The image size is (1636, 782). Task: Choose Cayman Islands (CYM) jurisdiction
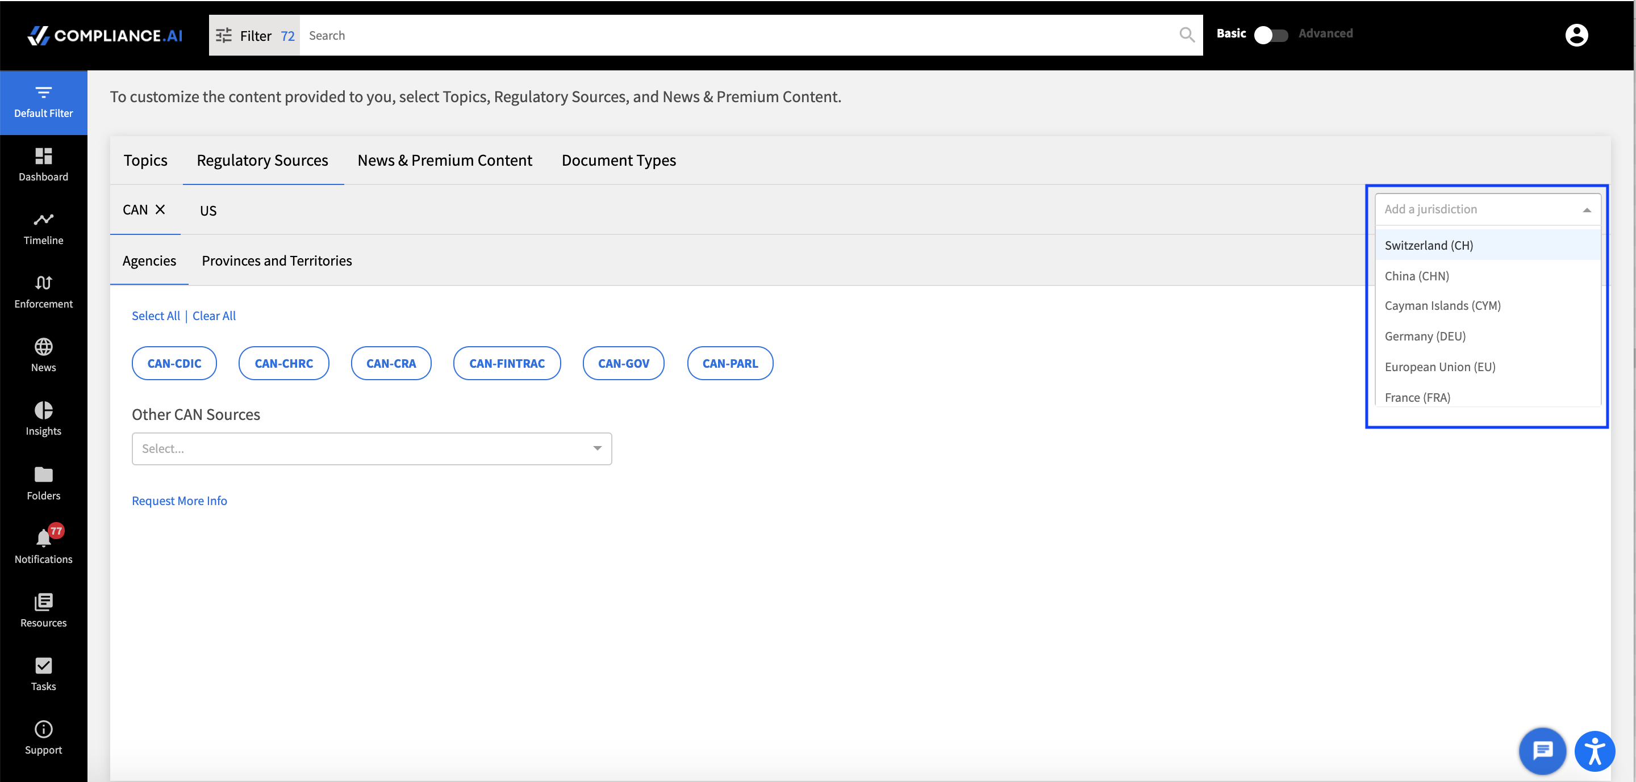pos(1487,305)
